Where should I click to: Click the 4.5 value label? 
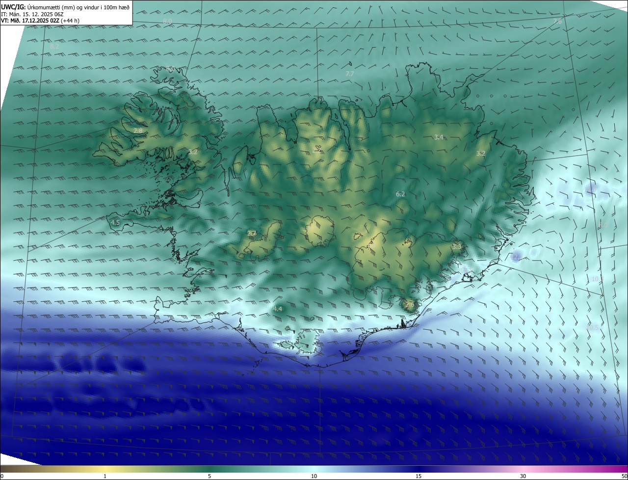coord(115,222)
